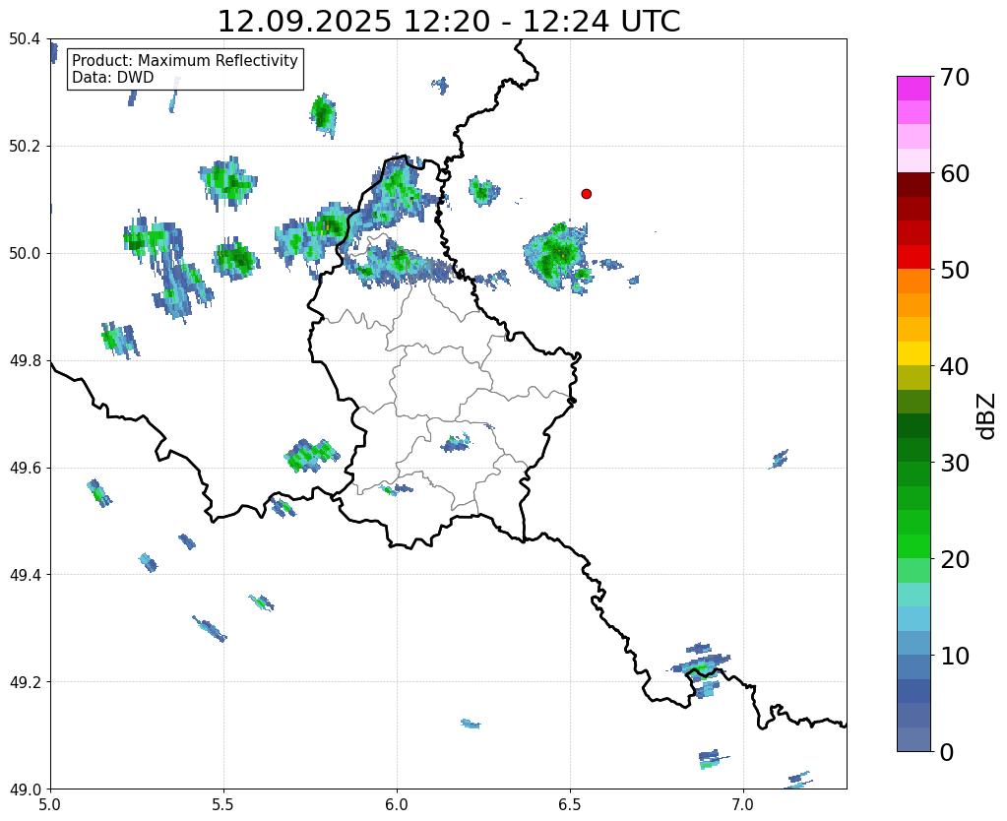
Task: Click the 70 tick label on the colorbar
Action: pos(954,77)
